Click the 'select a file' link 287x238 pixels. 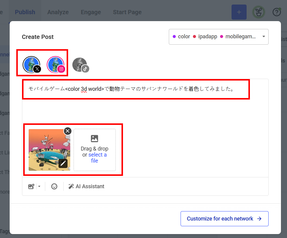pos(97,158)
